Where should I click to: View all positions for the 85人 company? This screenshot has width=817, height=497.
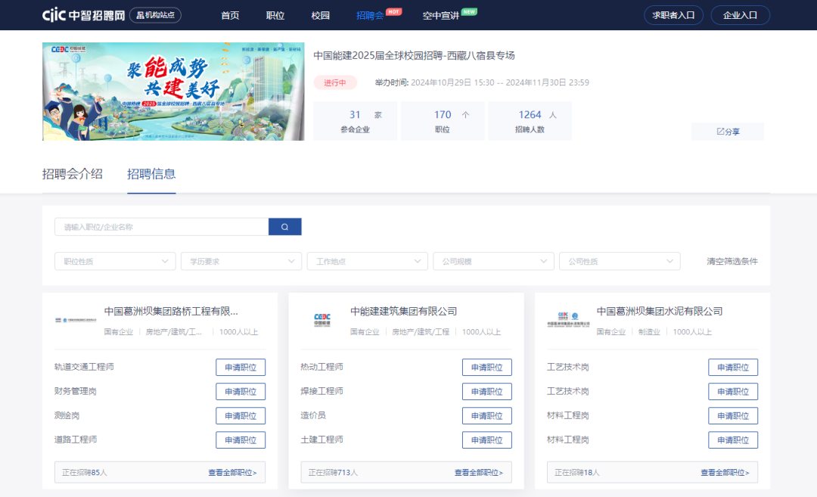pyautogui.click(x=232, y=473)
